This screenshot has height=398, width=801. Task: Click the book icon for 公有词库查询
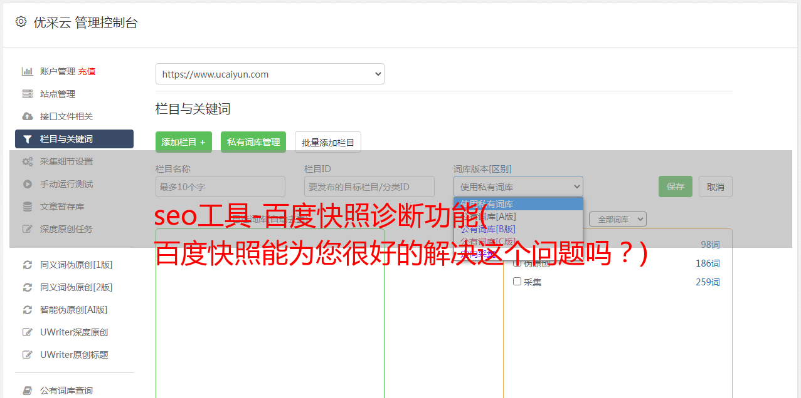point(28,390)
